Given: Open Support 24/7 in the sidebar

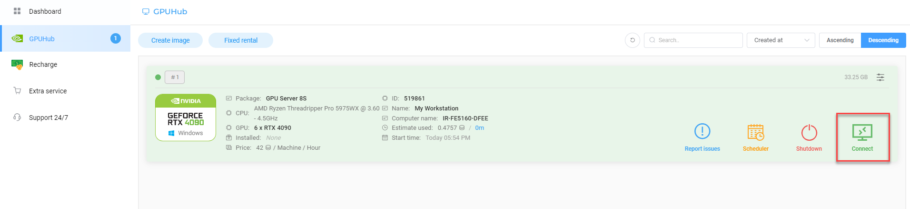Looking at the screenshot, I should [x=48, y=118].
